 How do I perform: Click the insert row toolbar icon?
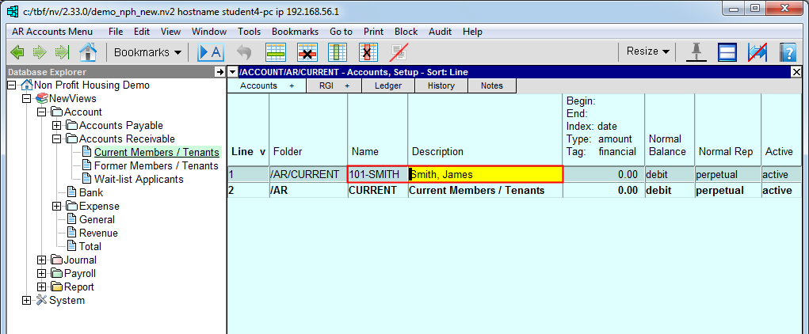coord(276,52)
